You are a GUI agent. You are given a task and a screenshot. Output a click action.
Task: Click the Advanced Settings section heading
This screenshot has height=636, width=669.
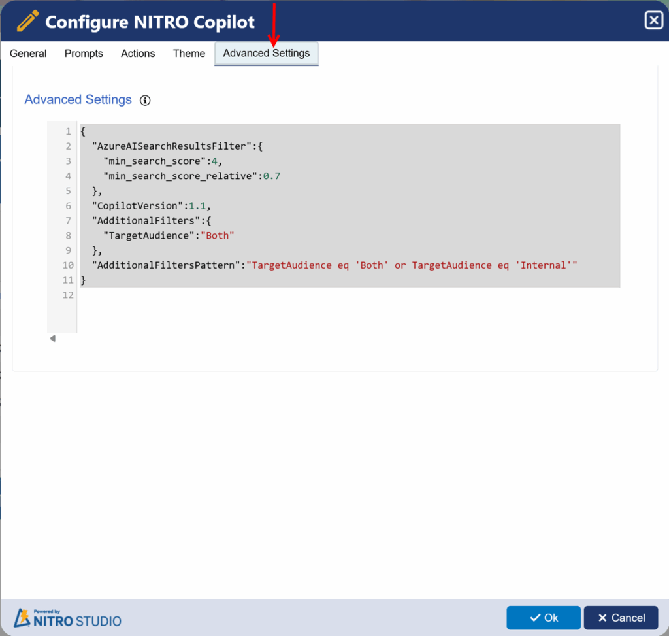click(78, 99)
